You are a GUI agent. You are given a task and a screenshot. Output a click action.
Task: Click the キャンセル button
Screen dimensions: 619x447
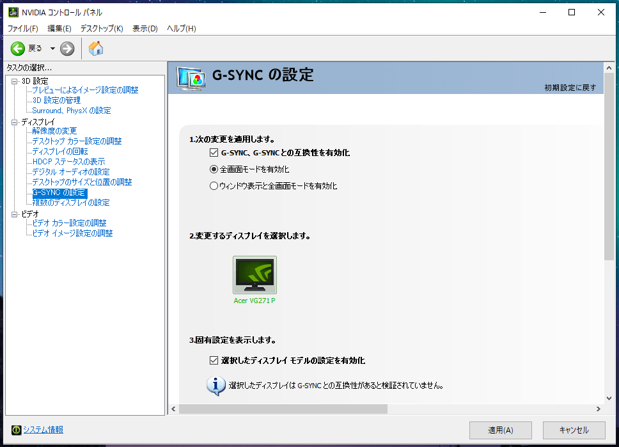pos(574,430)
